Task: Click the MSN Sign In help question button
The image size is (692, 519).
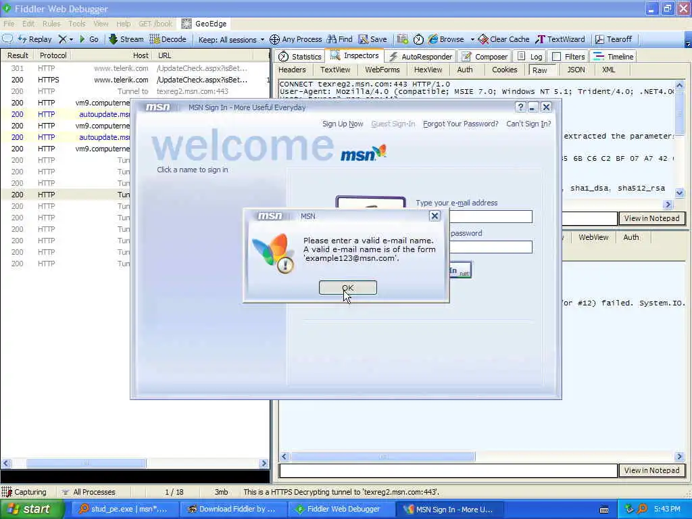Action: (x=520, y=107)
